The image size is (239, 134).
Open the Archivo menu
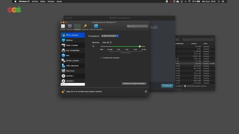35,1
